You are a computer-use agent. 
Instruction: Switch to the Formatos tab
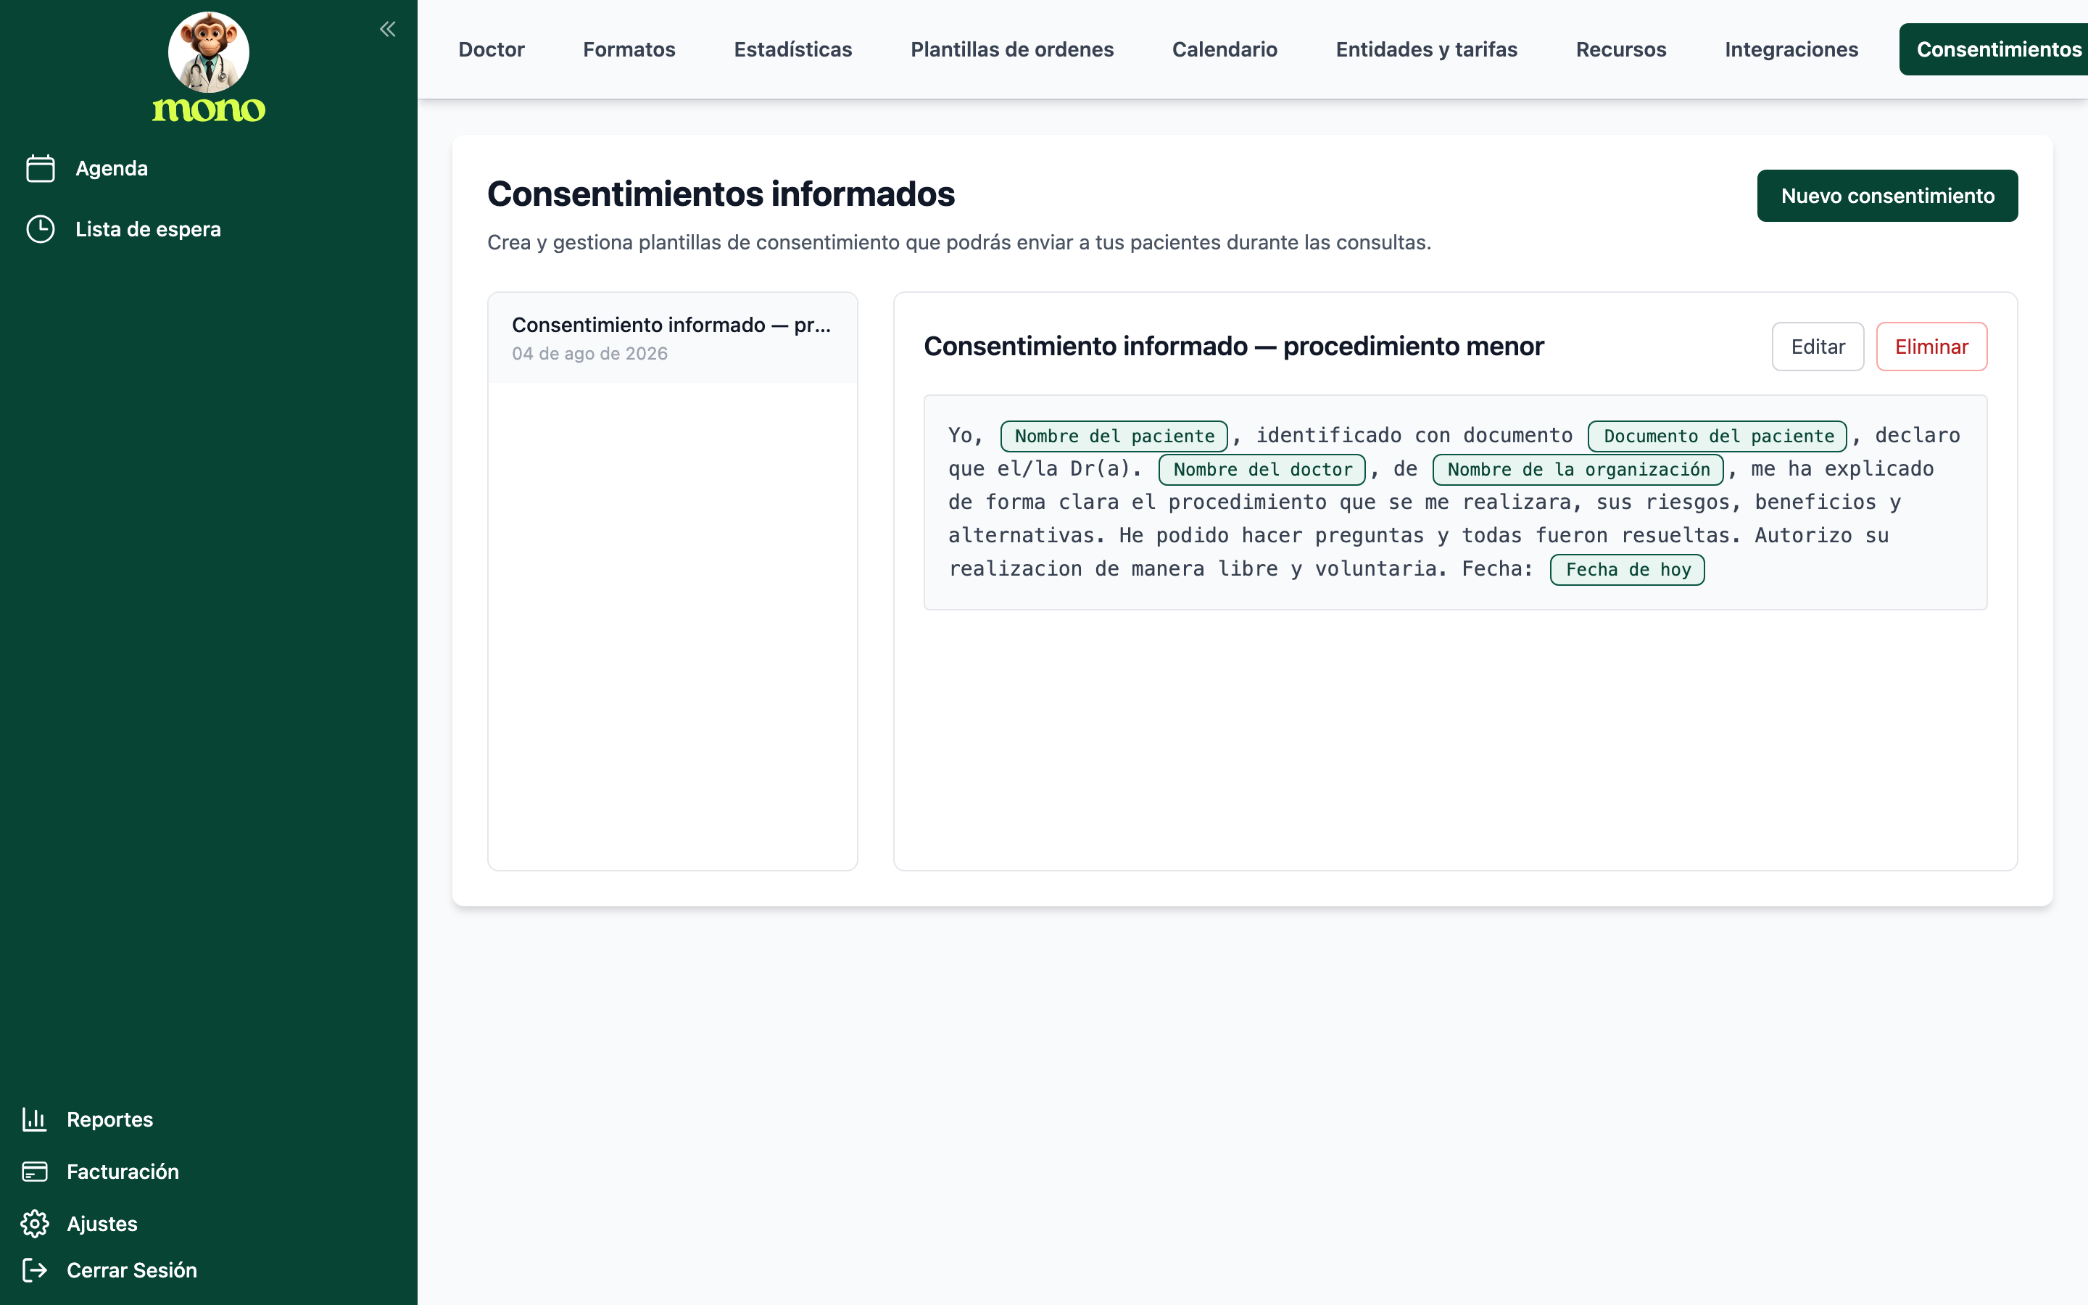pos(629,49)
